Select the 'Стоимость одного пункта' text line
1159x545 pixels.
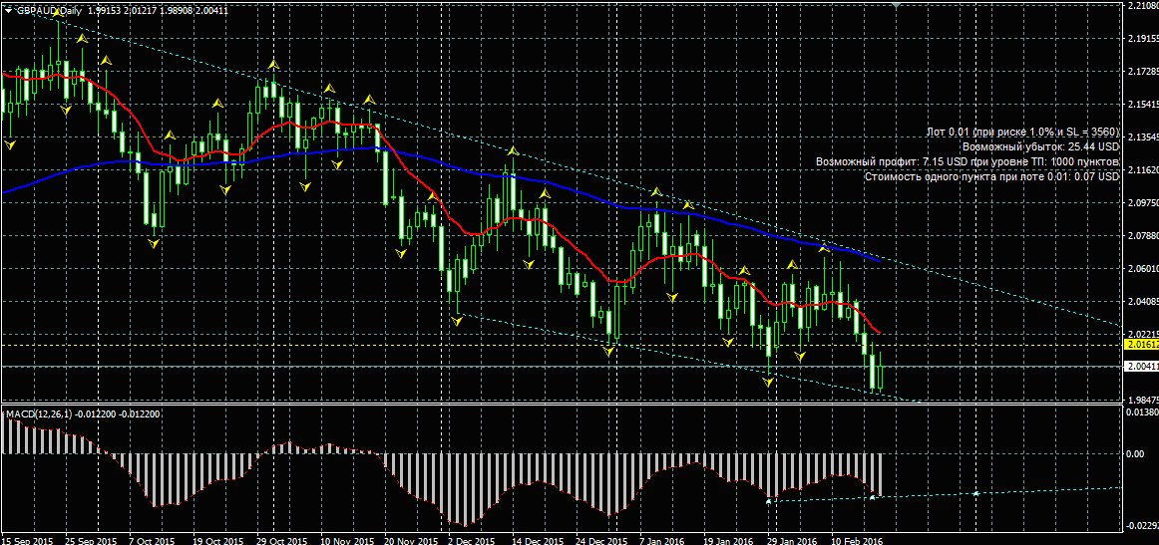point(992,176)
